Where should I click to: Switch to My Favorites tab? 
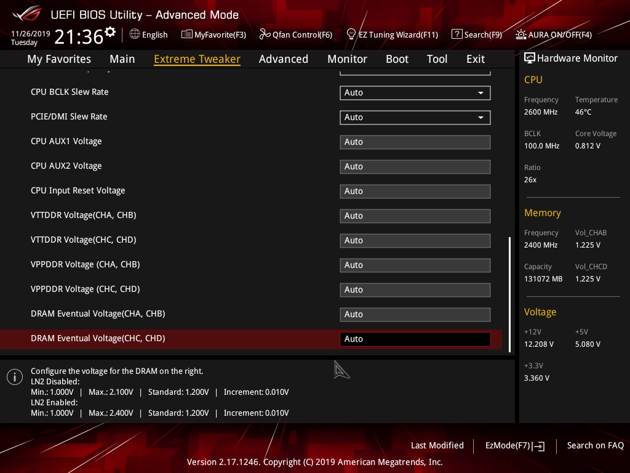pos(59,59)
